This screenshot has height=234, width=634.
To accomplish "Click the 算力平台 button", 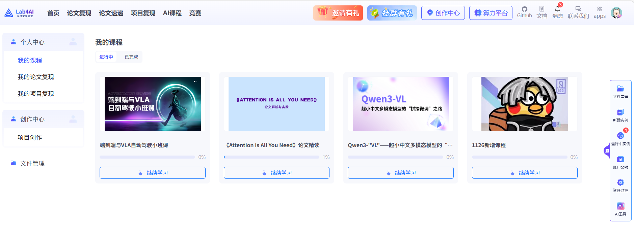I will click(x=491, y=13).
